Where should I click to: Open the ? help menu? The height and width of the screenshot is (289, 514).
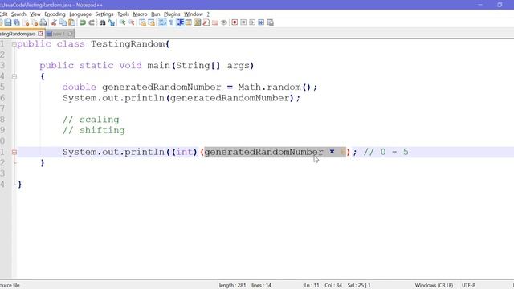(208, 14)
